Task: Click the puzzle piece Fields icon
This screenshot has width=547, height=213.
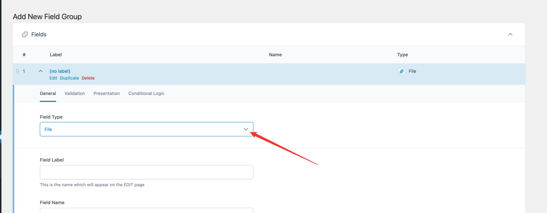Action: tap(25, 34)
